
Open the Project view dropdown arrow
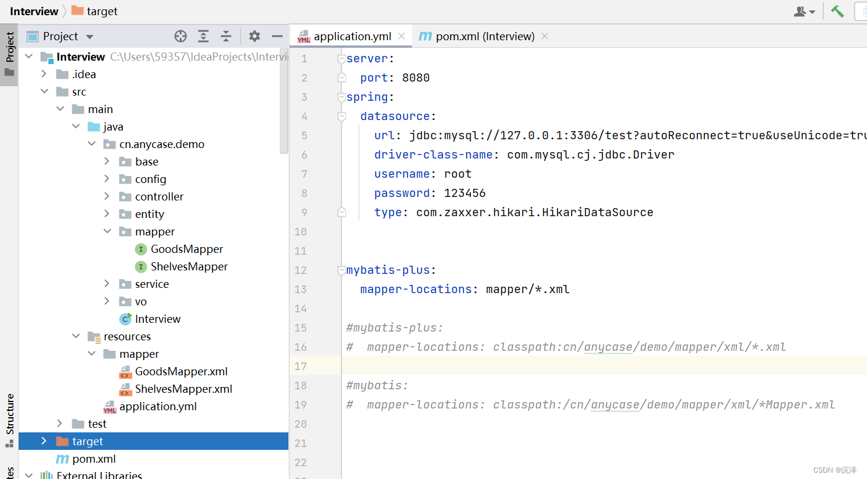tap(90, 37)
